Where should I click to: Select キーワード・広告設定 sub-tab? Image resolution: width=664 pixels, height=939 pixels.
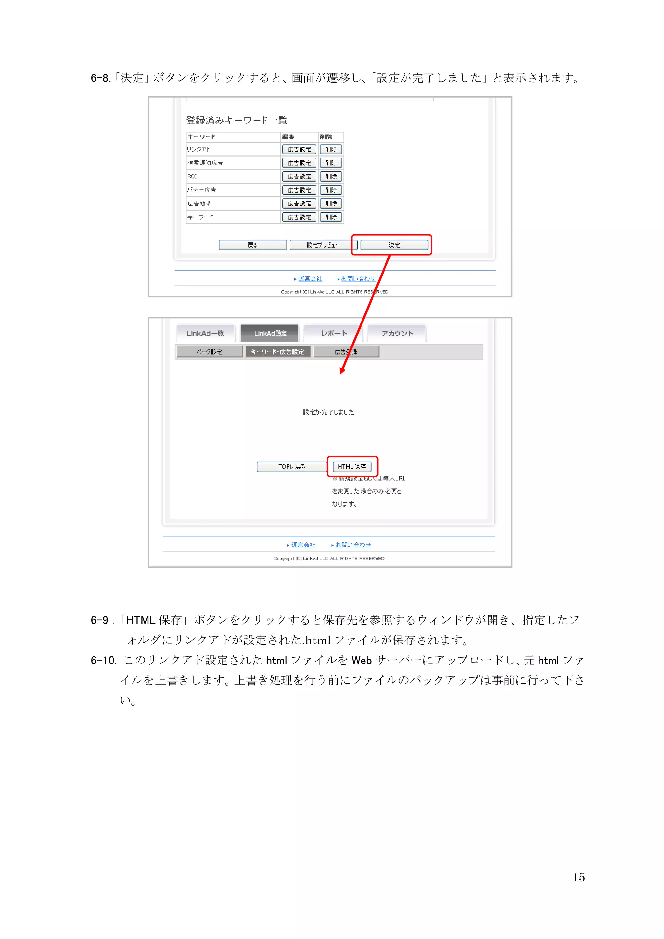278,352
